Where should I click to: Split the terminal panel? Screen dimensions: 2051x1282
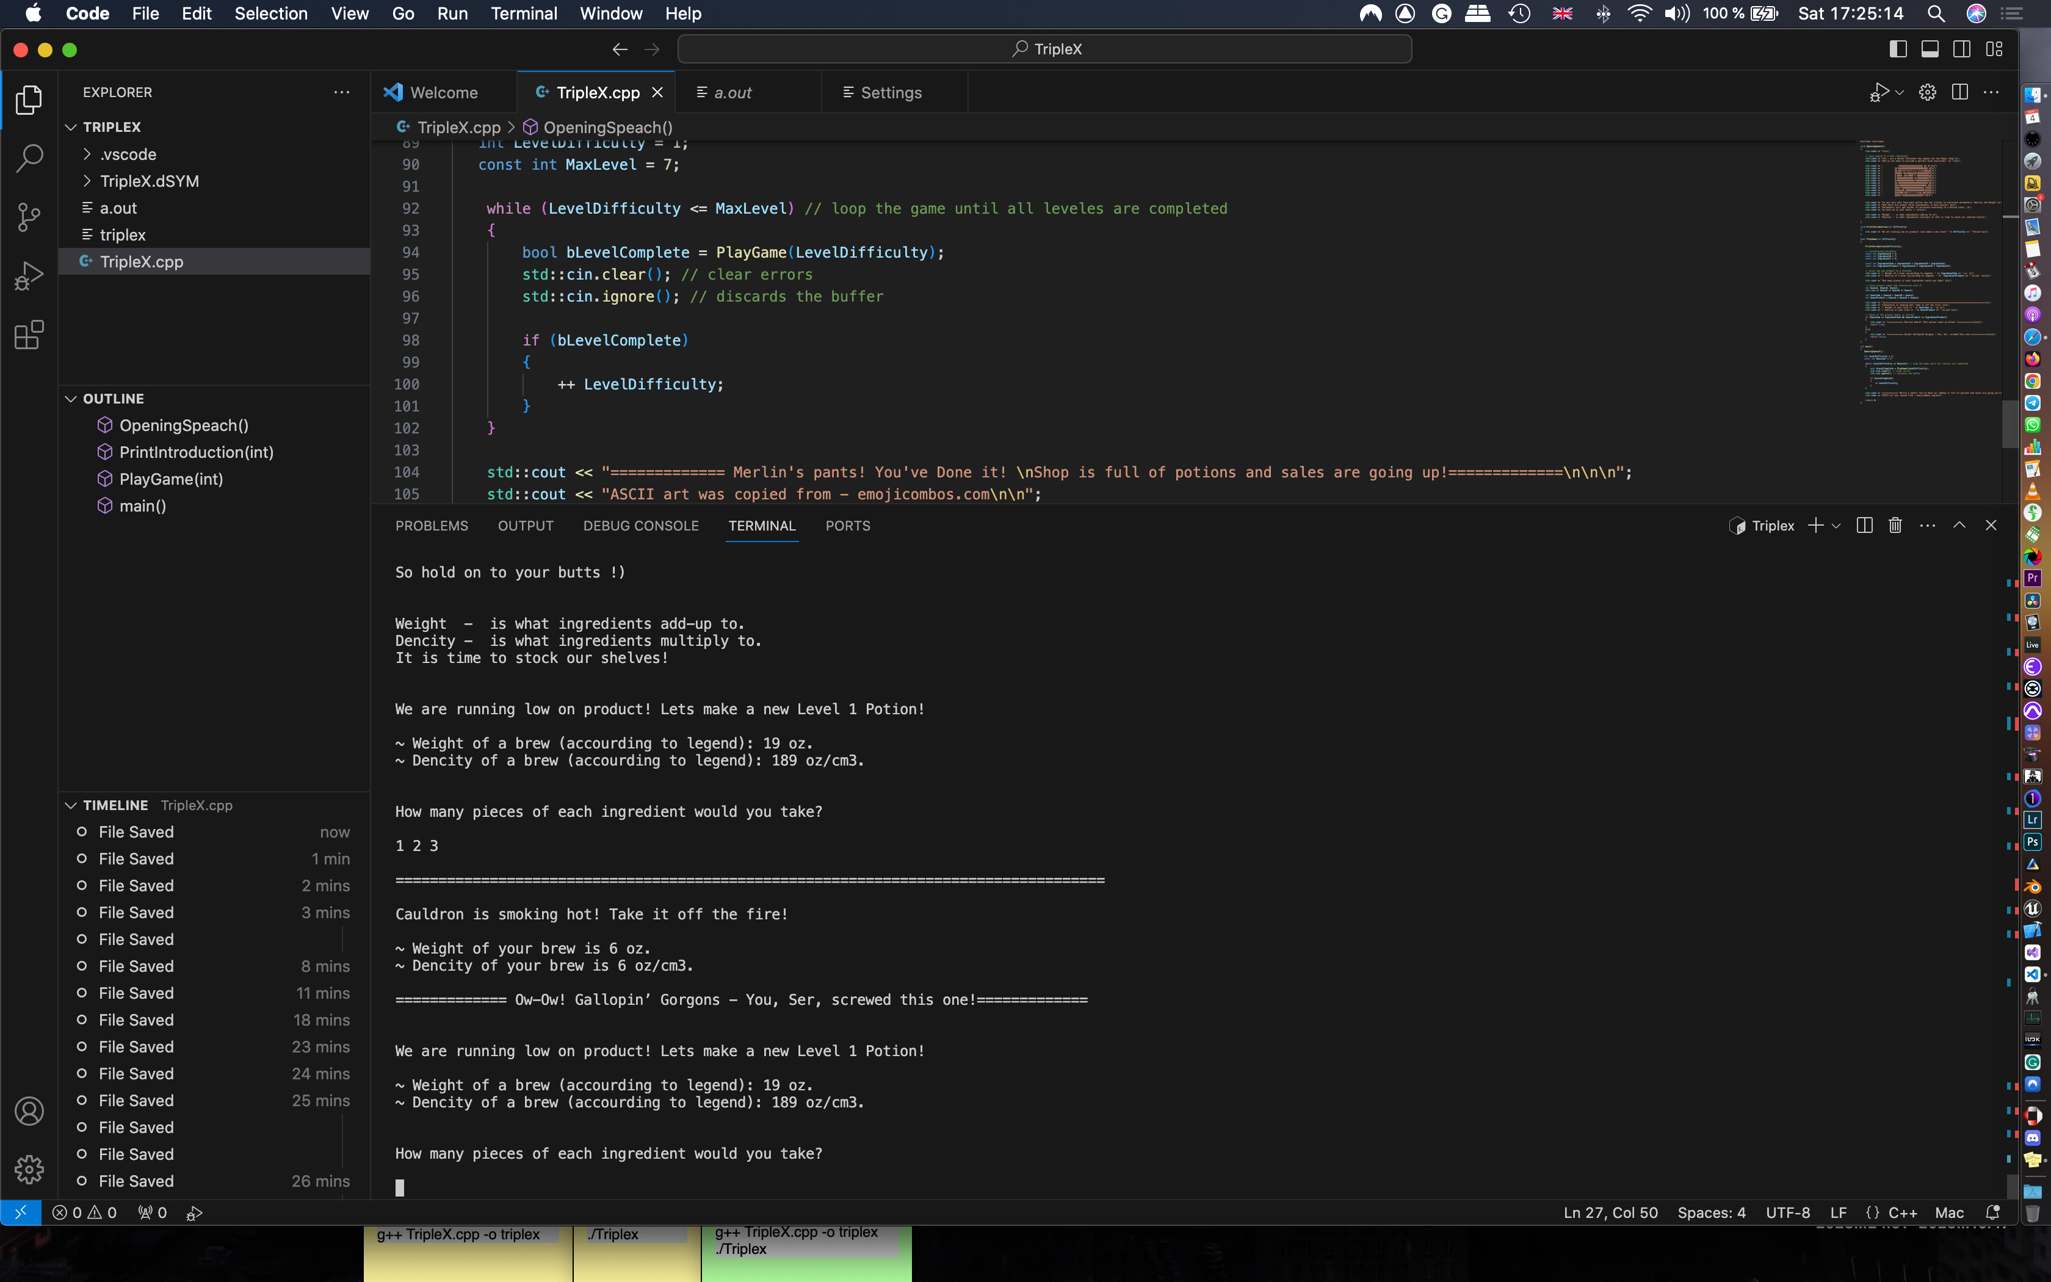coord(1864,526)
